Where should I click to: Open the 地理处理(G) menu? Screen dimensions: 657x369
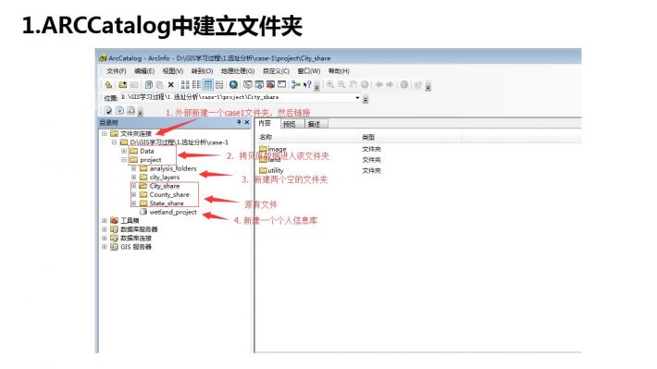[238, 71]
